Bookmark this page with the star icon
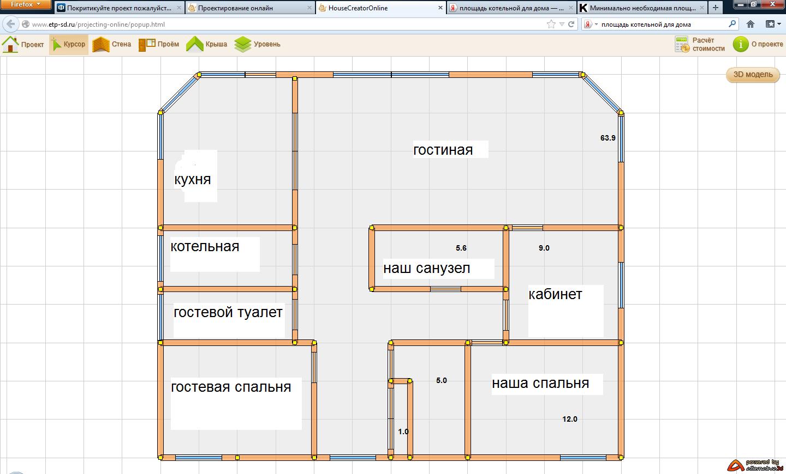The height and width of the screenshot is (474, 786). (x=551, y=24)
